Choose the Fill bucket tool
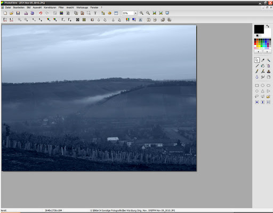The image size is (273, 213). click(x=263, y=66)
